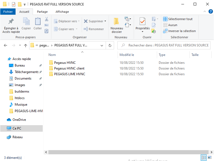Open recent locations dropdown chevron
This screenshot has width=214, height=161.
(x=20, y=45)
